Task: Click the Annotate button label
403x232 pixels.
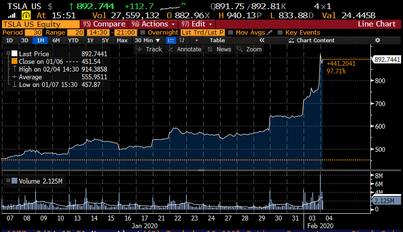Action: pyautogui.click(x=189, y=49)
